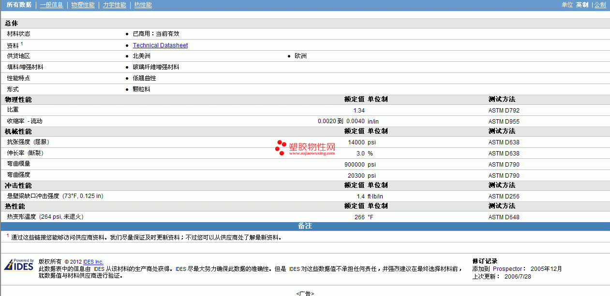Click the 欧洲 supply region

pyautogui.click(x=300, y=56)
